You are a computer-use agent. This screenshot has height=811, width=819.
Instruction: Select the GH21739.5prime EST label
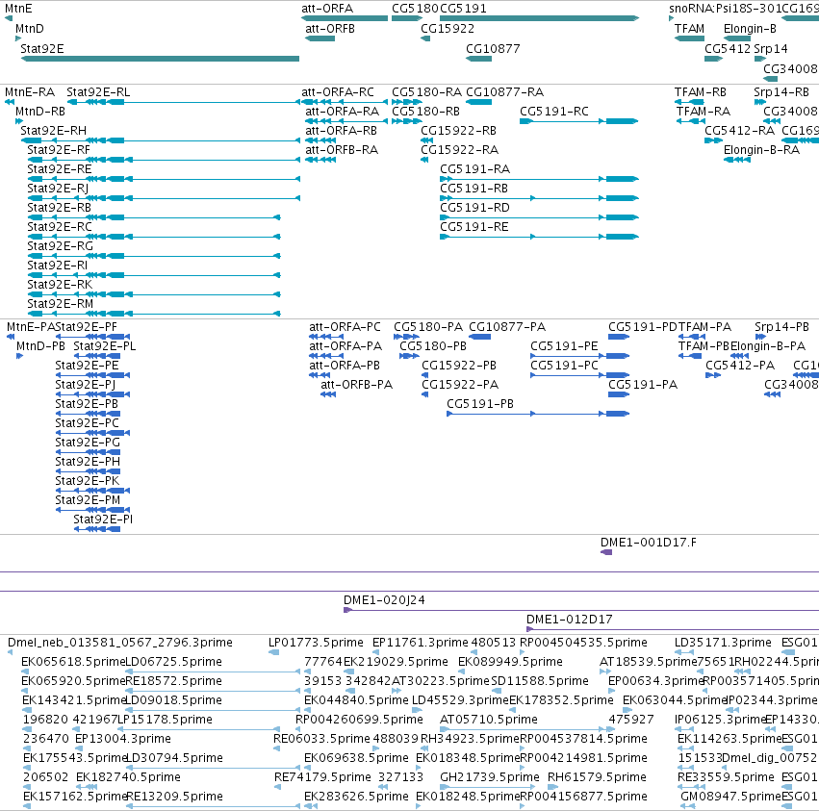[x=490, y=777]
